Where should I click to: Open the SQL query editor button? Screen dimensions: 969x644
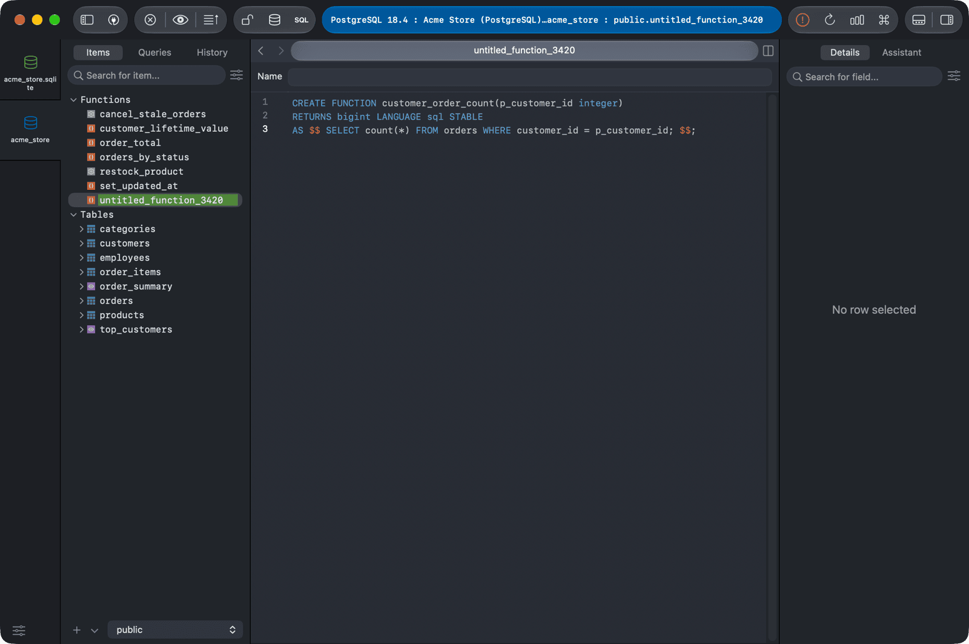tap(301, 20)
